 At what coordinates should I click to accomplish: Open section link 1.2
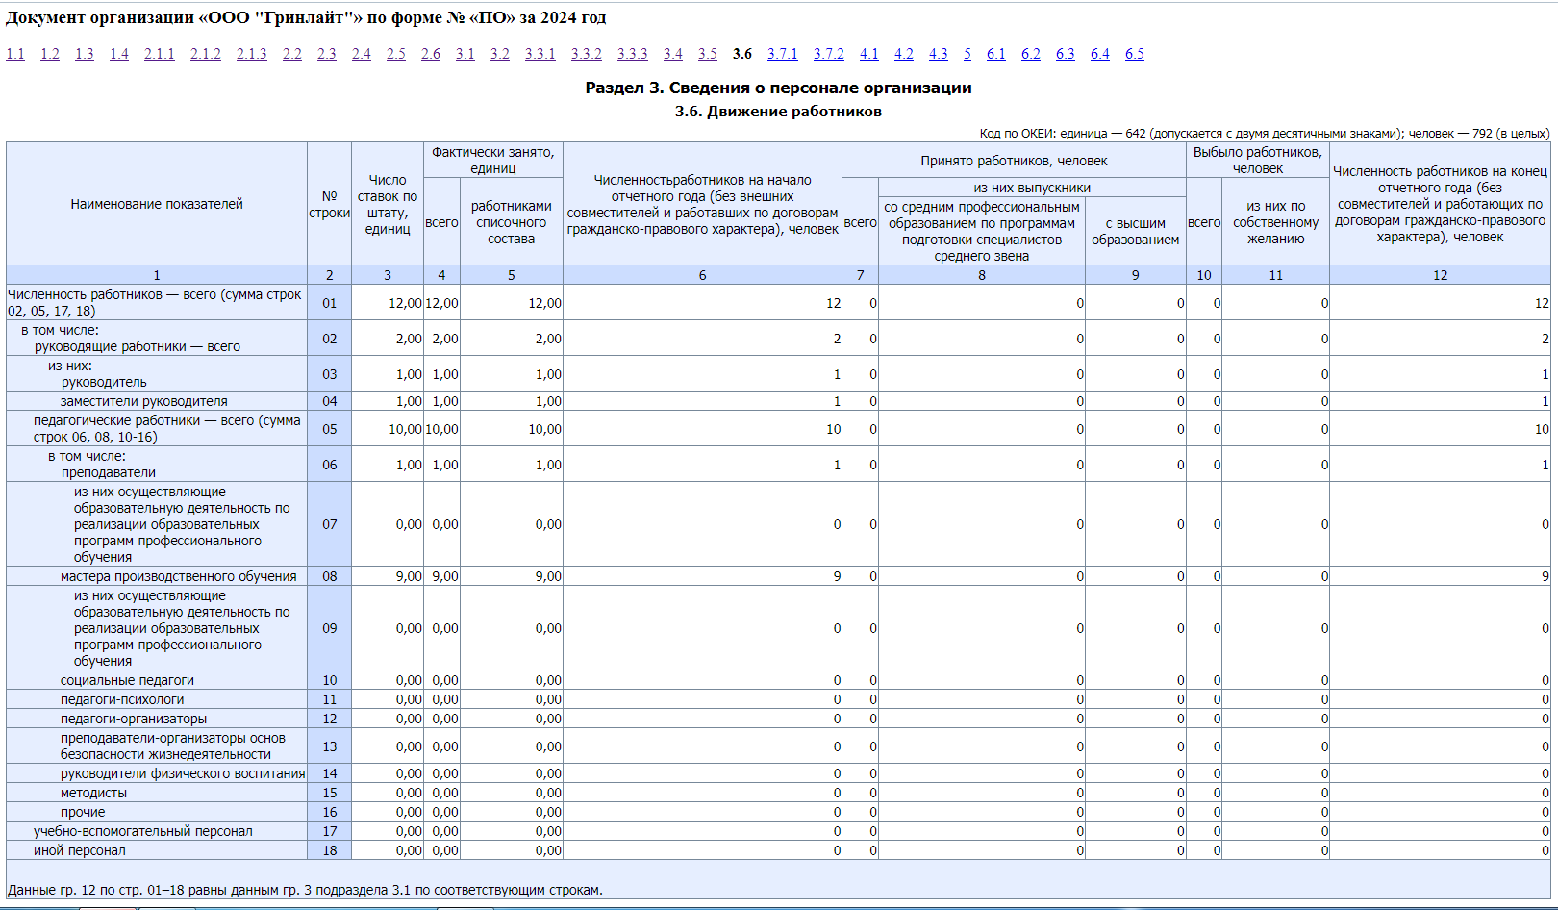50,54
